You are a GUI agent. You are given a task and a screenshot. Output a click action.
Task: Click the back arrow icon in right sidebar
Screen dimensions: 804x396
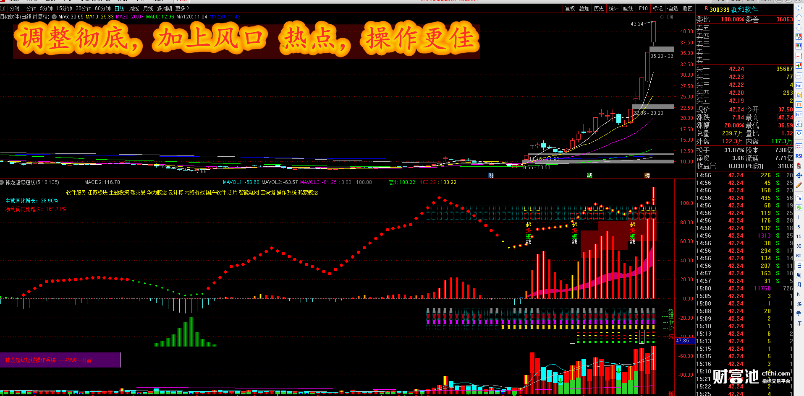pyautogui.click(x=799, y=8)
